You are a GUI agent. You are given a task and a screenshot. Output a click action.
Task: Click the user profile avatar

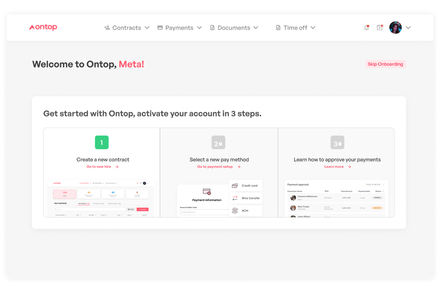[395, 28]
